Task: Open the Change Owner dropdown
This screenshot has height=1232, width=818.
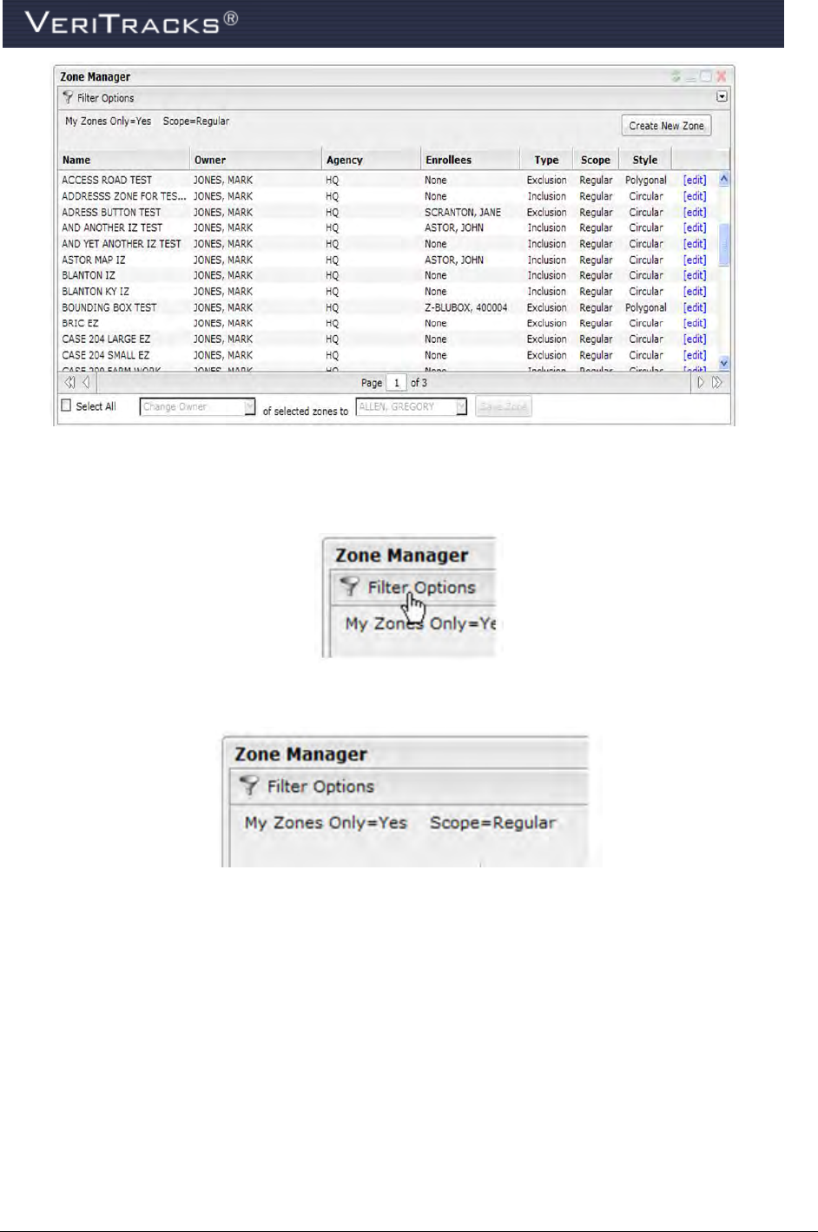Action: (x=249, y=406)
